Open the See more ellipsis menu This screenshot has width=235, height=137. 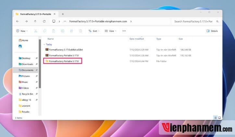click(x=124, y=31)
